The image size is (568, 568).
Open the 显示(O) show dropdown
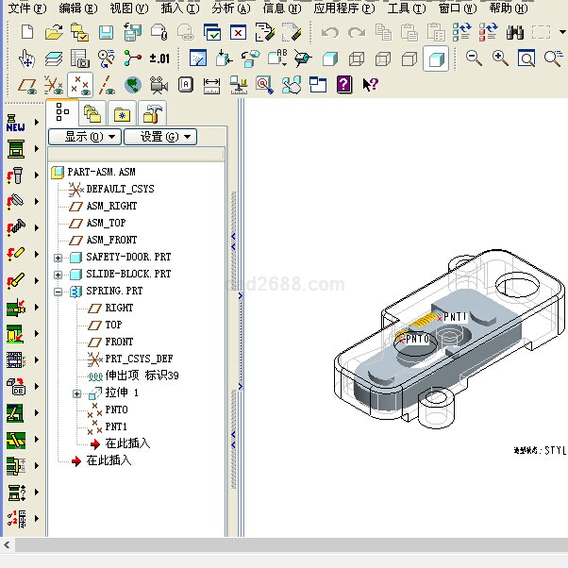(84, 137)
